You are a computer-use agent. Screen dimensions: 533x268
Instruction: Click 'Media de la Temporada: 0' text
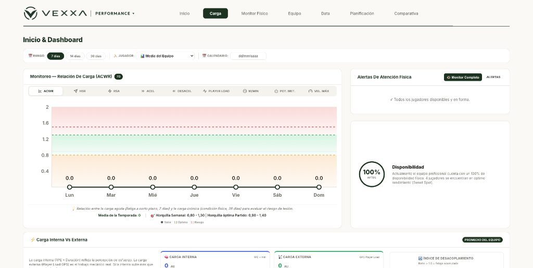pos(119,215)
